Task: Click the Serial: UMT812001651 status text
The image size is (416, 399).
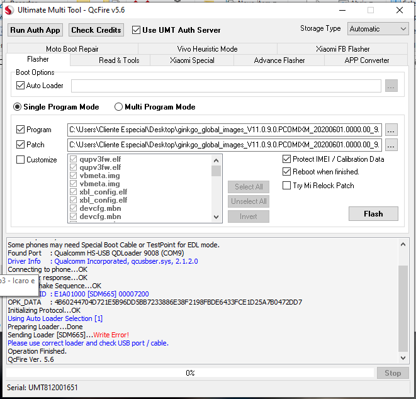Action: 42,388
